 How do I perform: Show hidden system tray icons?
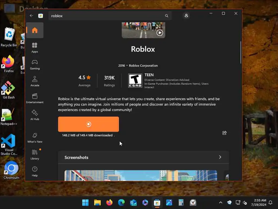pyautogui.click(x=220, y=202)
